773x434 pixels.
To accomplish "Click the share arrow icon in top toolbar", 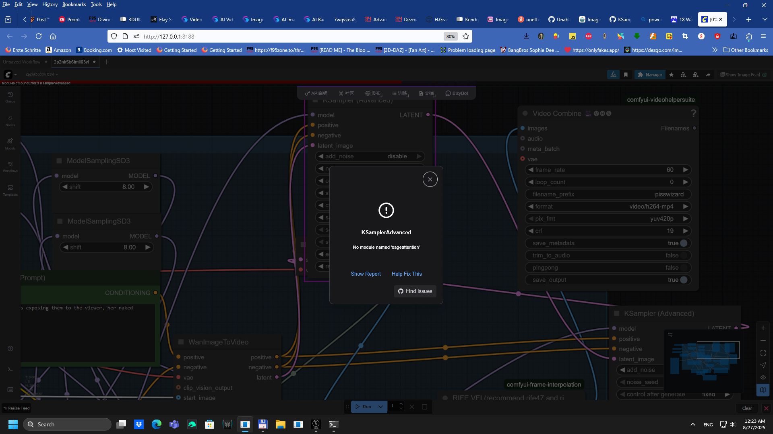I will (x=708, y=75).
